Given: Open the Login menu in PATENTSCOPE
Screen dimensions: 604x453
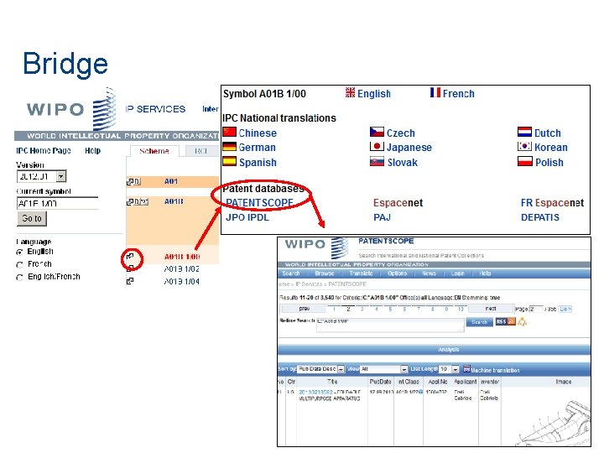Looking at the screenshot, I should click(457, 273).
